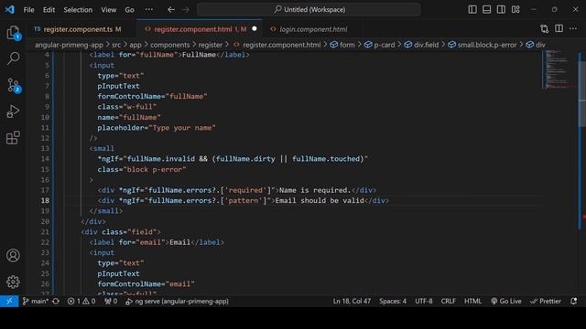Open the Run and Debug view

click(x=14, y=111)
